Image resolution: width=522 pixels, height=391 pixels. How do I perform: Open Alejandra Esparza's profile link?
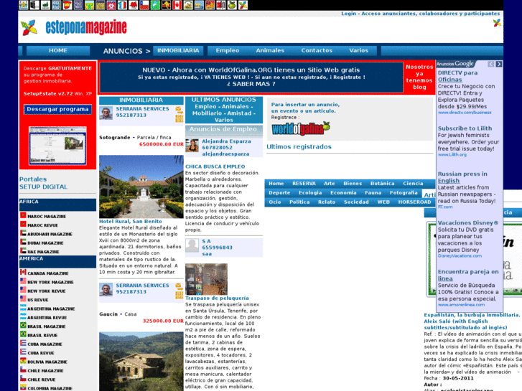coord(226,141)
